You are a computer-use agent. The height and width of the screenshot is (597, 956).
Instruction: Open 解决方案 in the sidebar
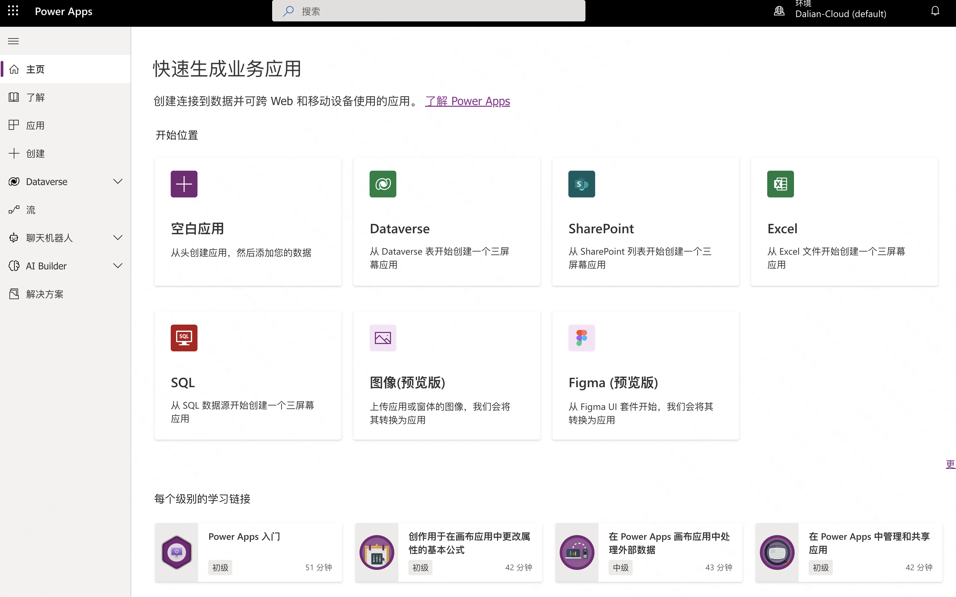44,294
